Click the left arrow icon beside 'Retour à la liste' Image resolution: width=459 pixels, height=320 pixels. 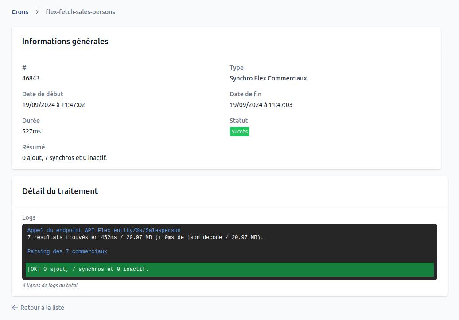(x=15, y=308)
